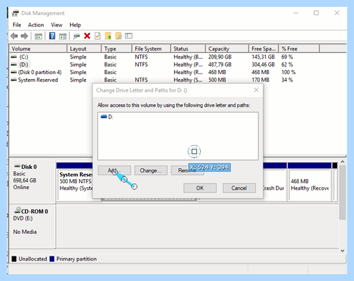Click the Forward arrow in the toolbar
The height and width of the screenshot is (281, 354).
pyautogui.click(x=25, y=36)
